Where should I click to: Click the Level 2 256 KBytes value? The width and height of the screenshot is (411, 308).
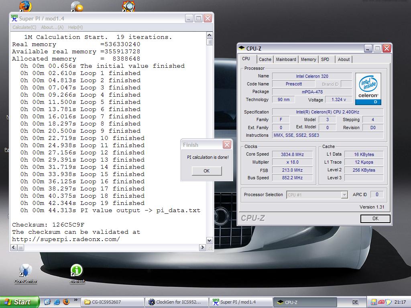364,170
